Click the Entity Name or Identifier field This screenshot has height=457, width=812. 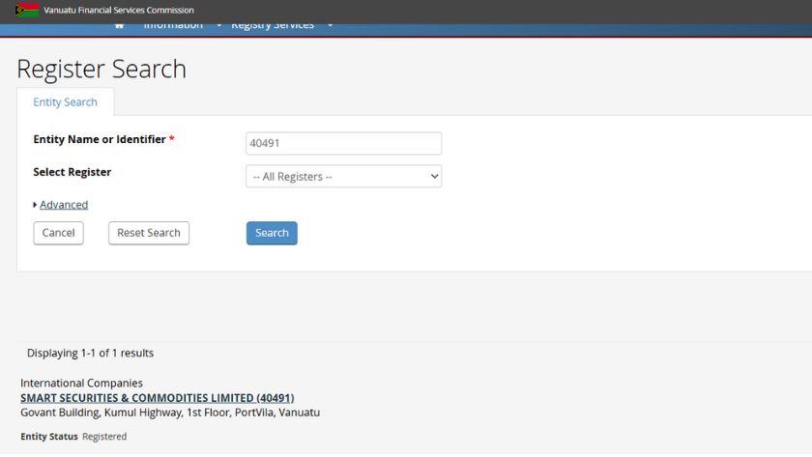[343, 144]
